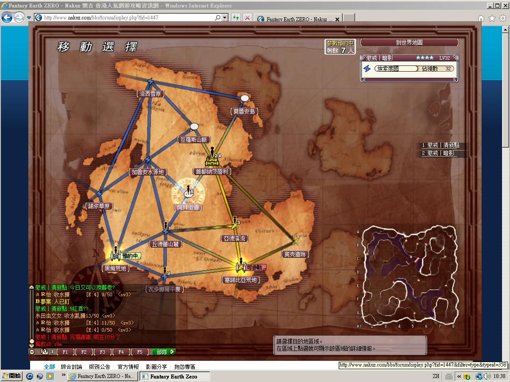Switch to the 官方情報 forum tab
The width and height of the screenshot is (510, 382).
coord(128,367)
